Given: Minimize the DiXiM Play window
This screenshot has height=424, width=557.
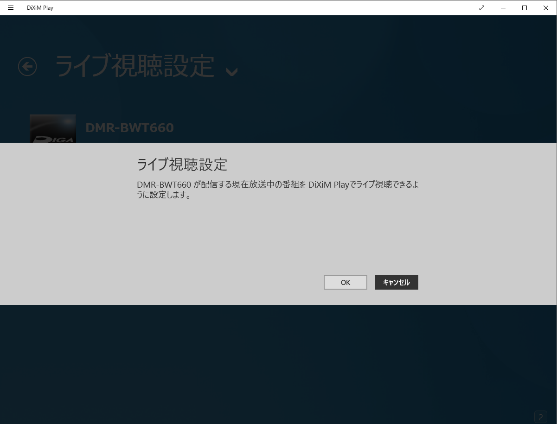Looking at the screenshot, I should point(503,8).
